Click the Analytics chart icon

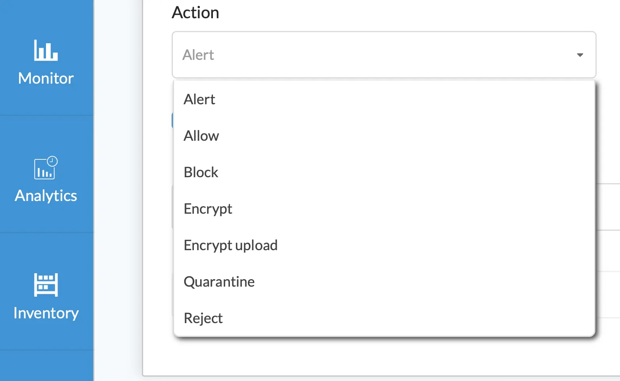point(44,170)
